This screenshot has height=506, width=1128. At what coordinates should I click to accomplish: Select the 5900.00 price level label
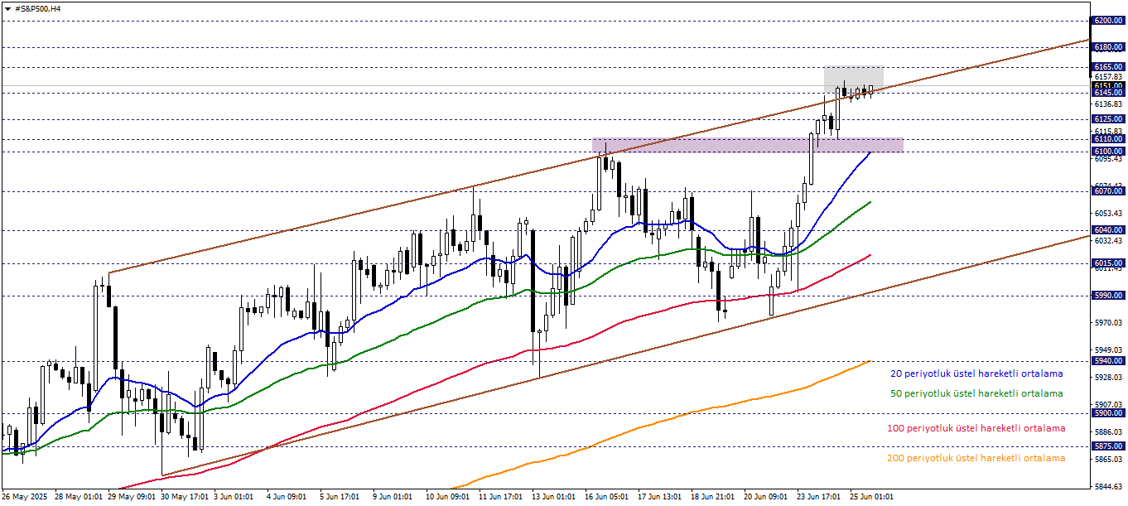tap(1108, 413)
